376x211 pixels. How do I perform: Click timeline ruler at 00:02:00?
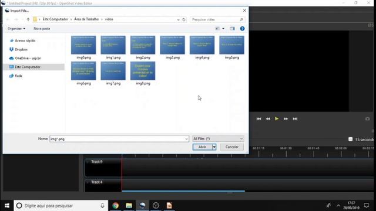341,148
